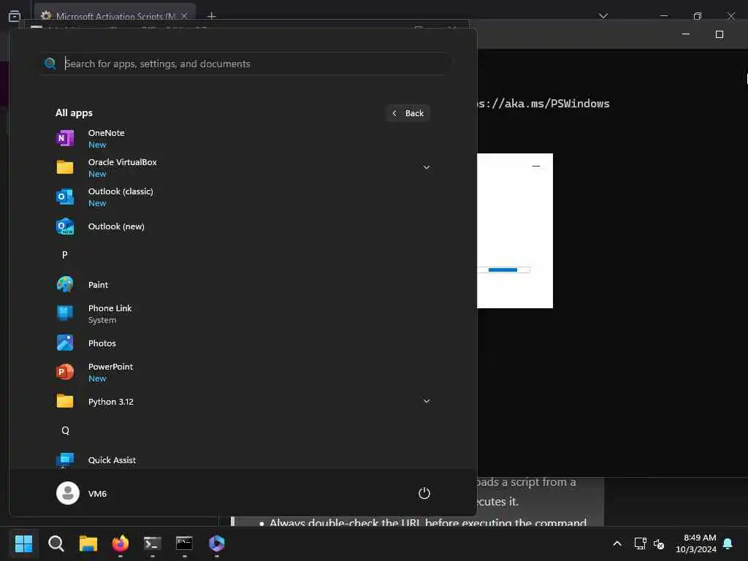Screen dimensions: 748x561
Task: Click the blue progress bar in white dialog
Action: pyautogui.click(x=503, y=270)
